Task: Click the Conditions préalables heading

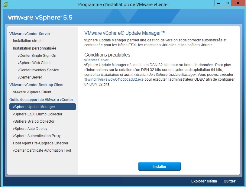Action: [108, 55]
